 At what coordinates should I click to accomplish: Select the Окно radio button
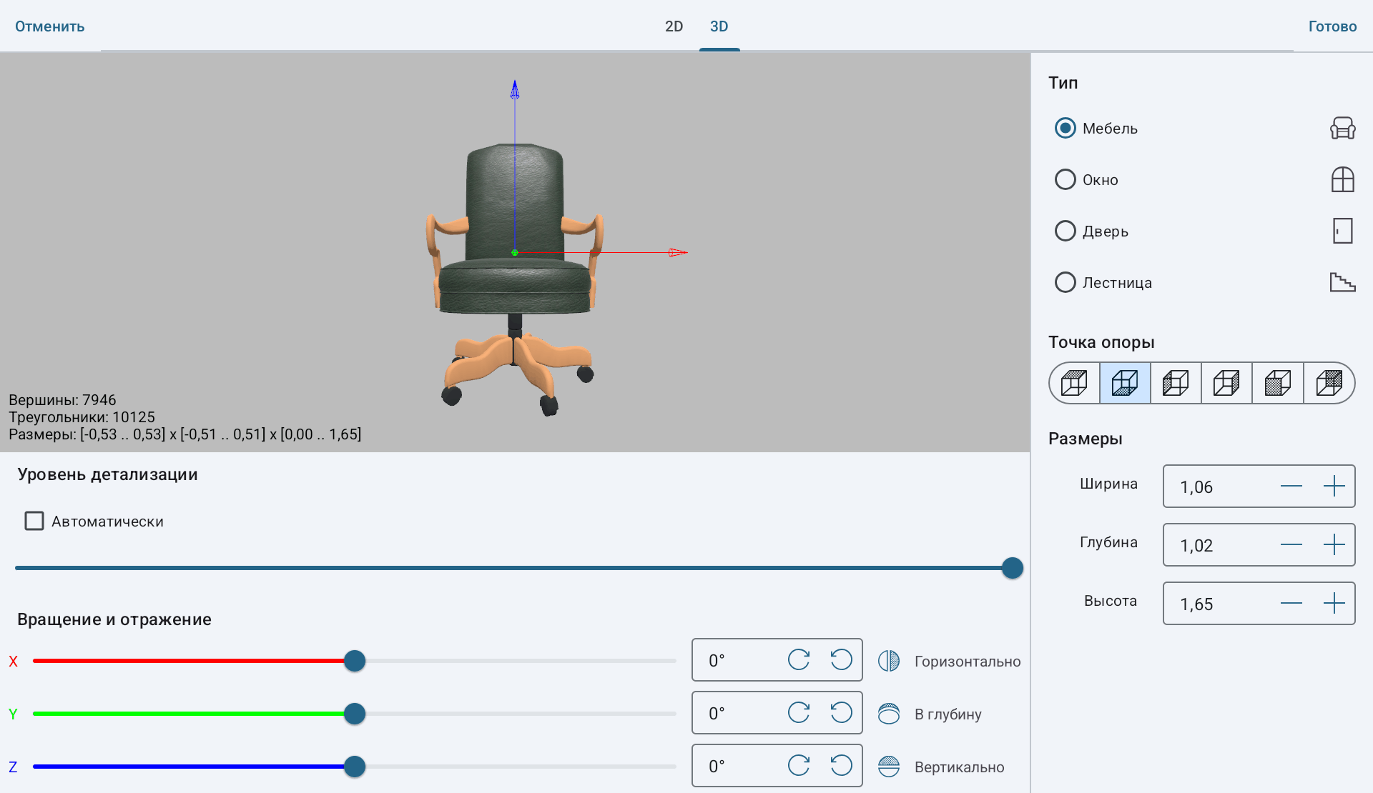tap(1066, 179)
